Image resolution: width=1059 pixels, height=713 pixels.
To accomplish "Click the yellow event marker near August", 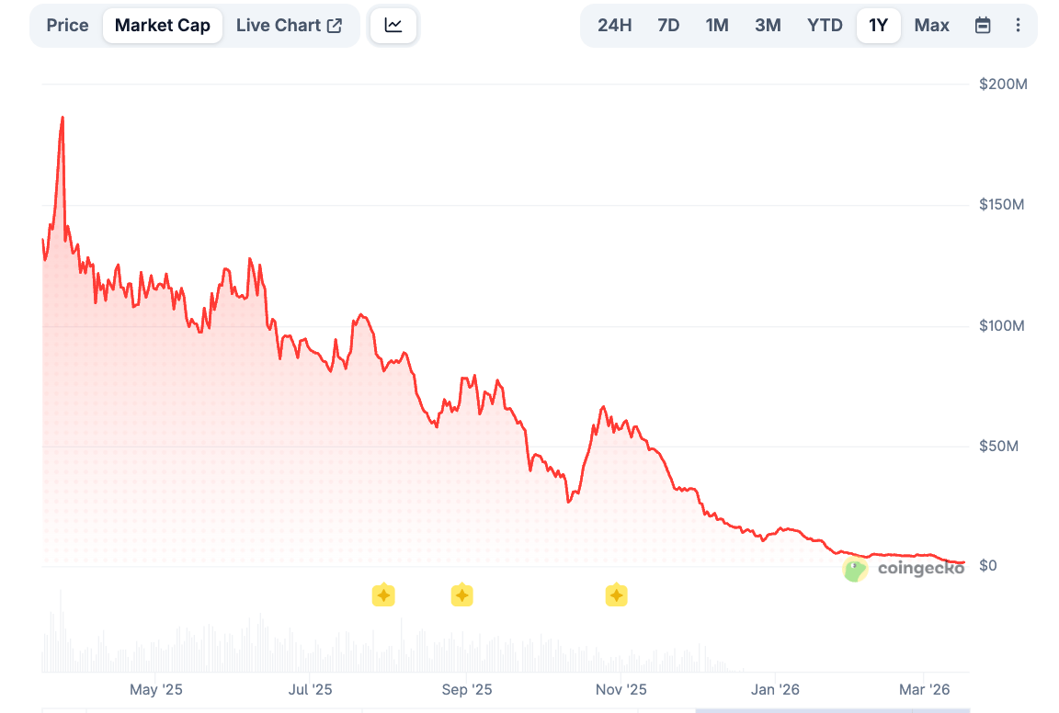I will (x=383, y=594).
